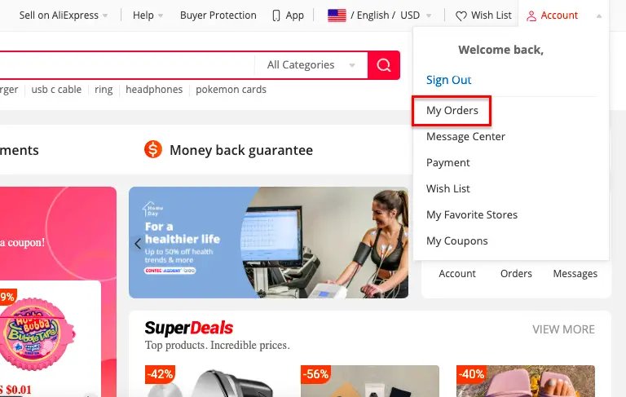Open Message Center menu item
Screen dimensions: 626x397
click(x=465, y=137)
